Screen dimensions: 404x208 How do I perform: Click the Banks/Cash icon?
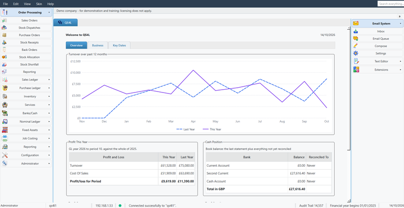click(5, 113)
